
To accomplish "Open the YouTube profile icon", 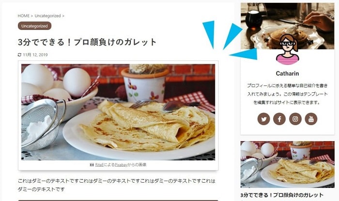I will coord(311,119).
